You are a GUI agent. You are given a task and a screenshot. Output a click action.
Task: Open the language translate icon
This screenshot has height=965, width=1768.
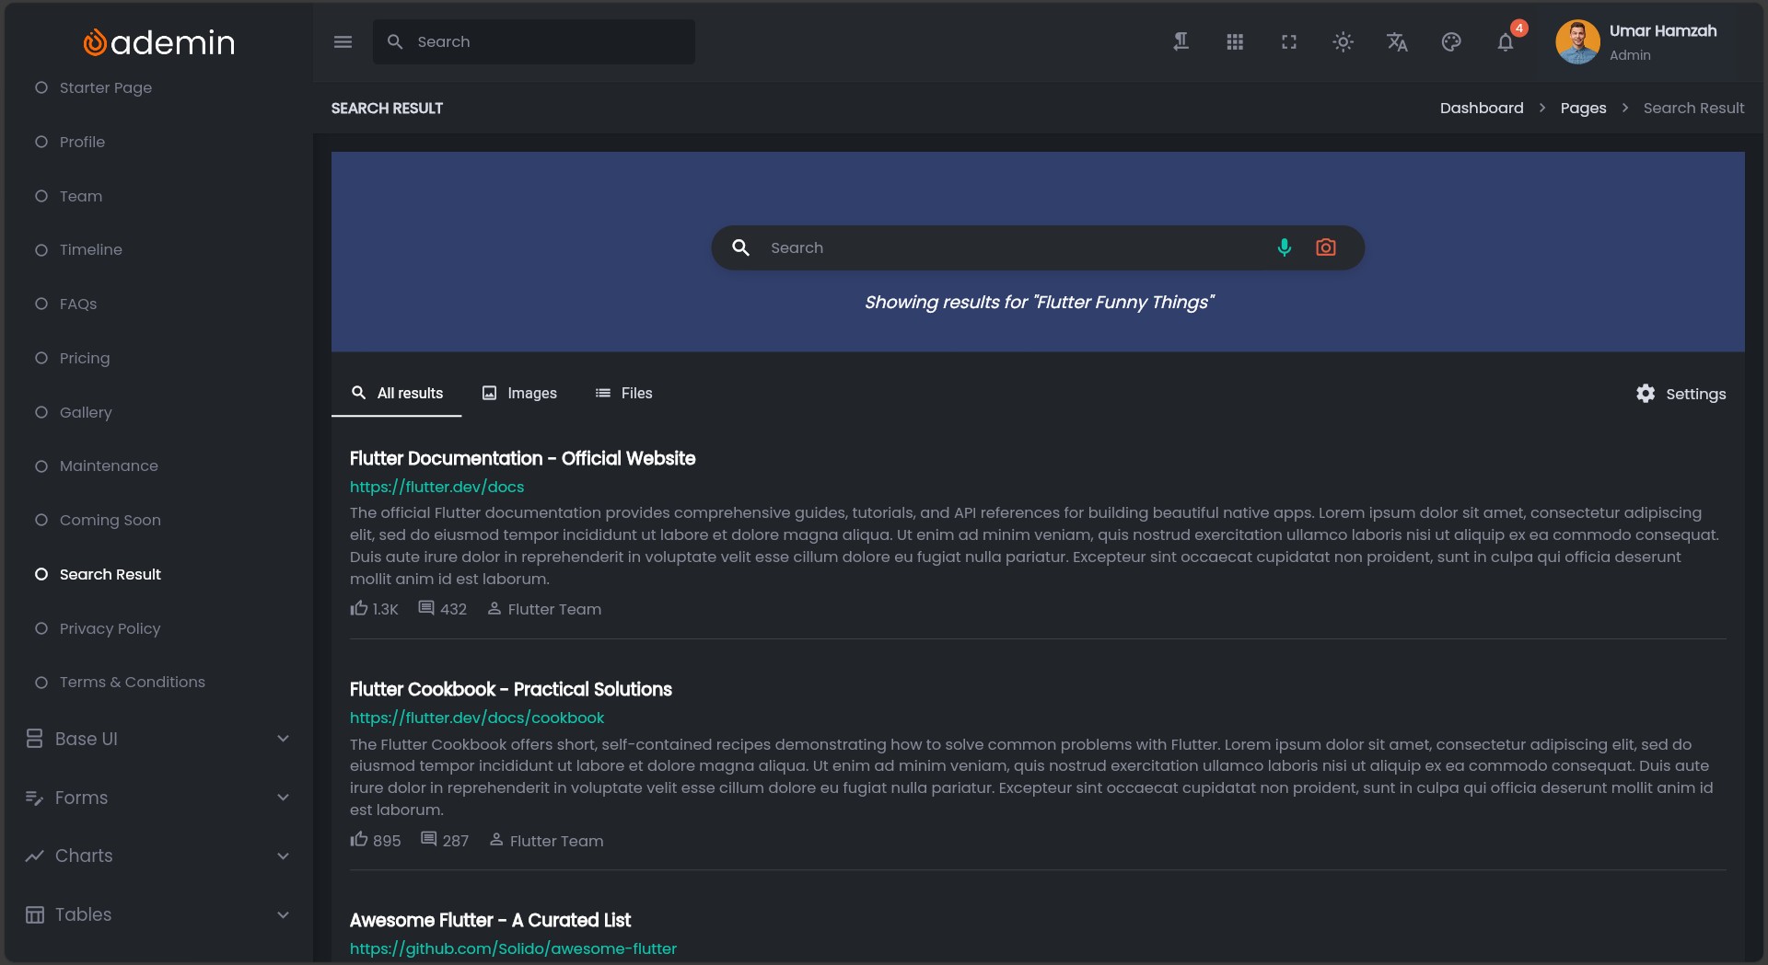[x=1397, y=42]
